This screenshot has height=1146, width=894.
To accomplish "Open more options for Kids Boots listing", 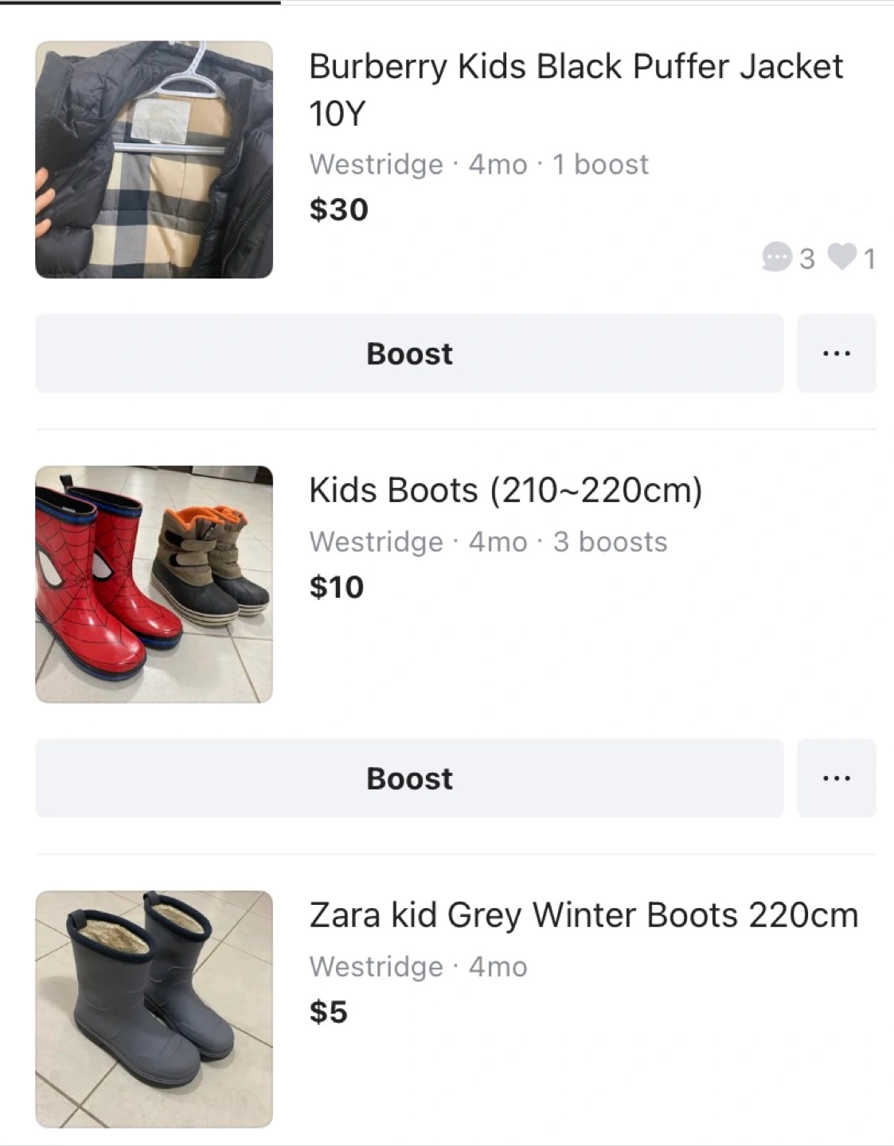I will pyautogui.click(x=836, y=778).
